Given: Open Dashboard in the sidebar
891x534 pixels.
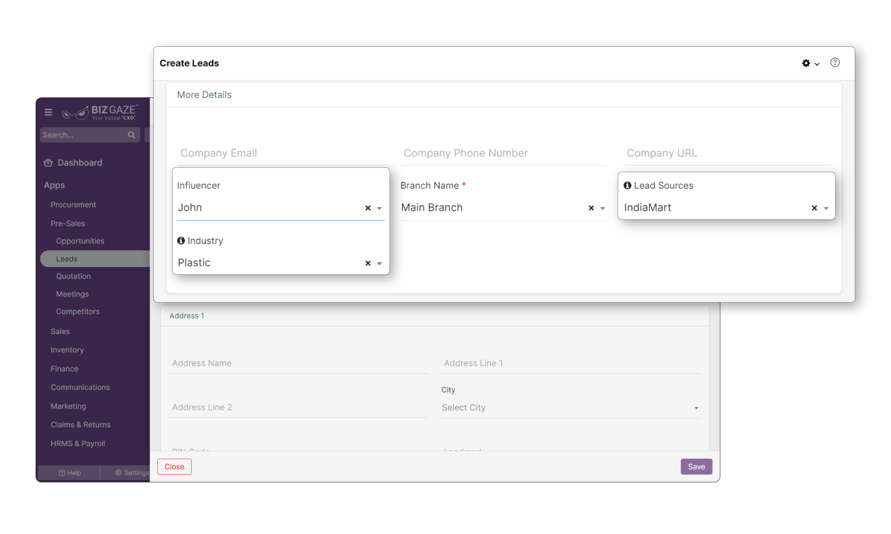Looking at the screenshot, I should tap(80, 163).
